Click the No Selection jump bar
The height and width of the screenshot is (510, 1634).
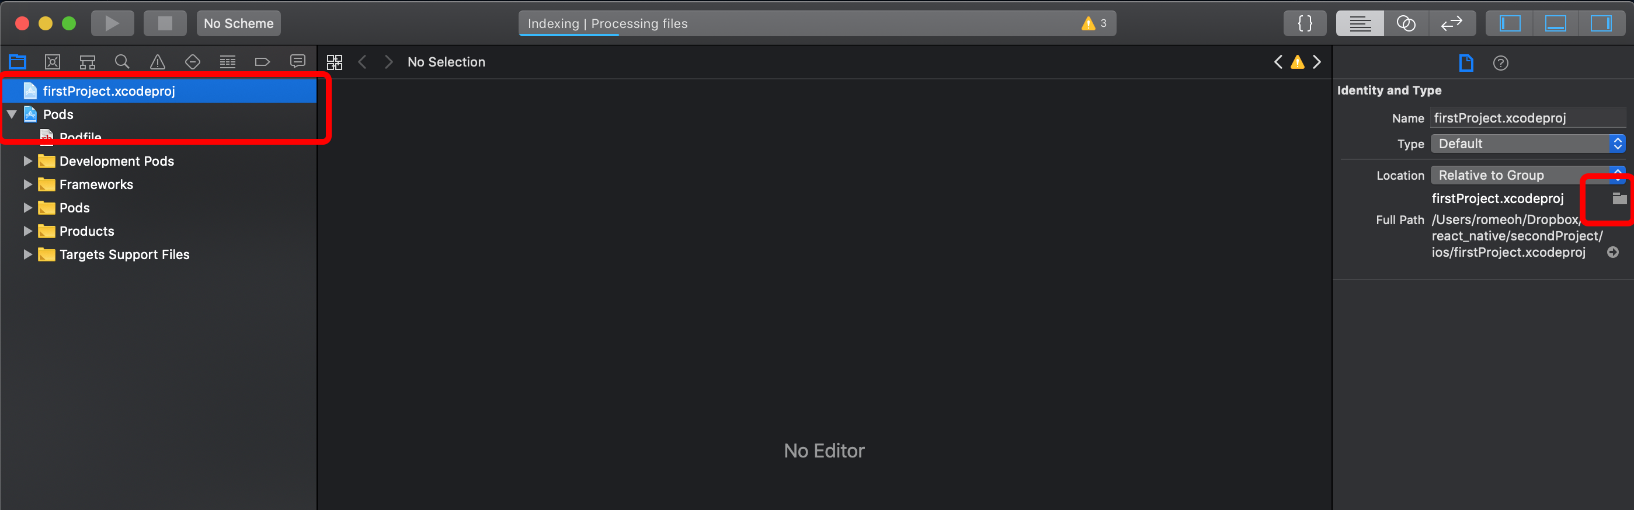(447, 61)
